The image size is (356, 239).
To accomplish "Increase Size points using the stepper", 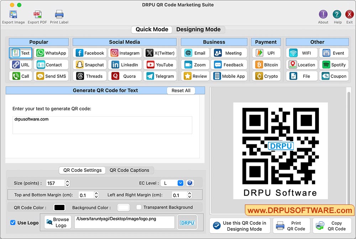I will pos(67,181).
